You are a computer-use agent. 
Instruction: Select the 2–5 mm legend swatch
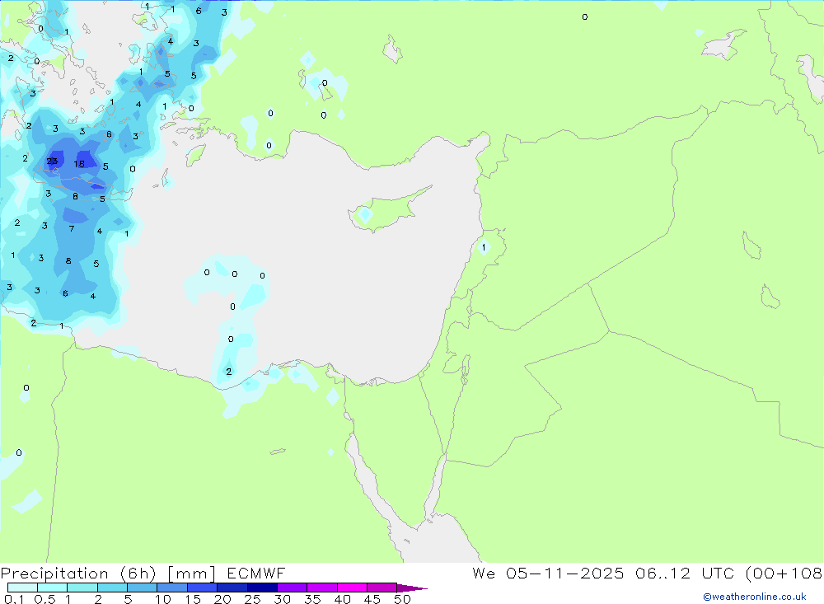[x=112, y=588]
